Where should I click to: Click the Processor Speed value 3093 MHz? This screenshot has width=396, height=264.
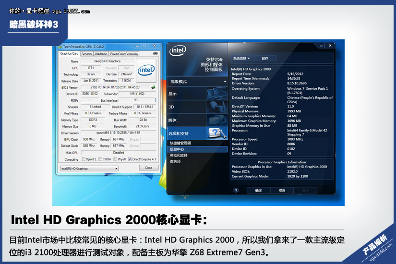(295, 139)
